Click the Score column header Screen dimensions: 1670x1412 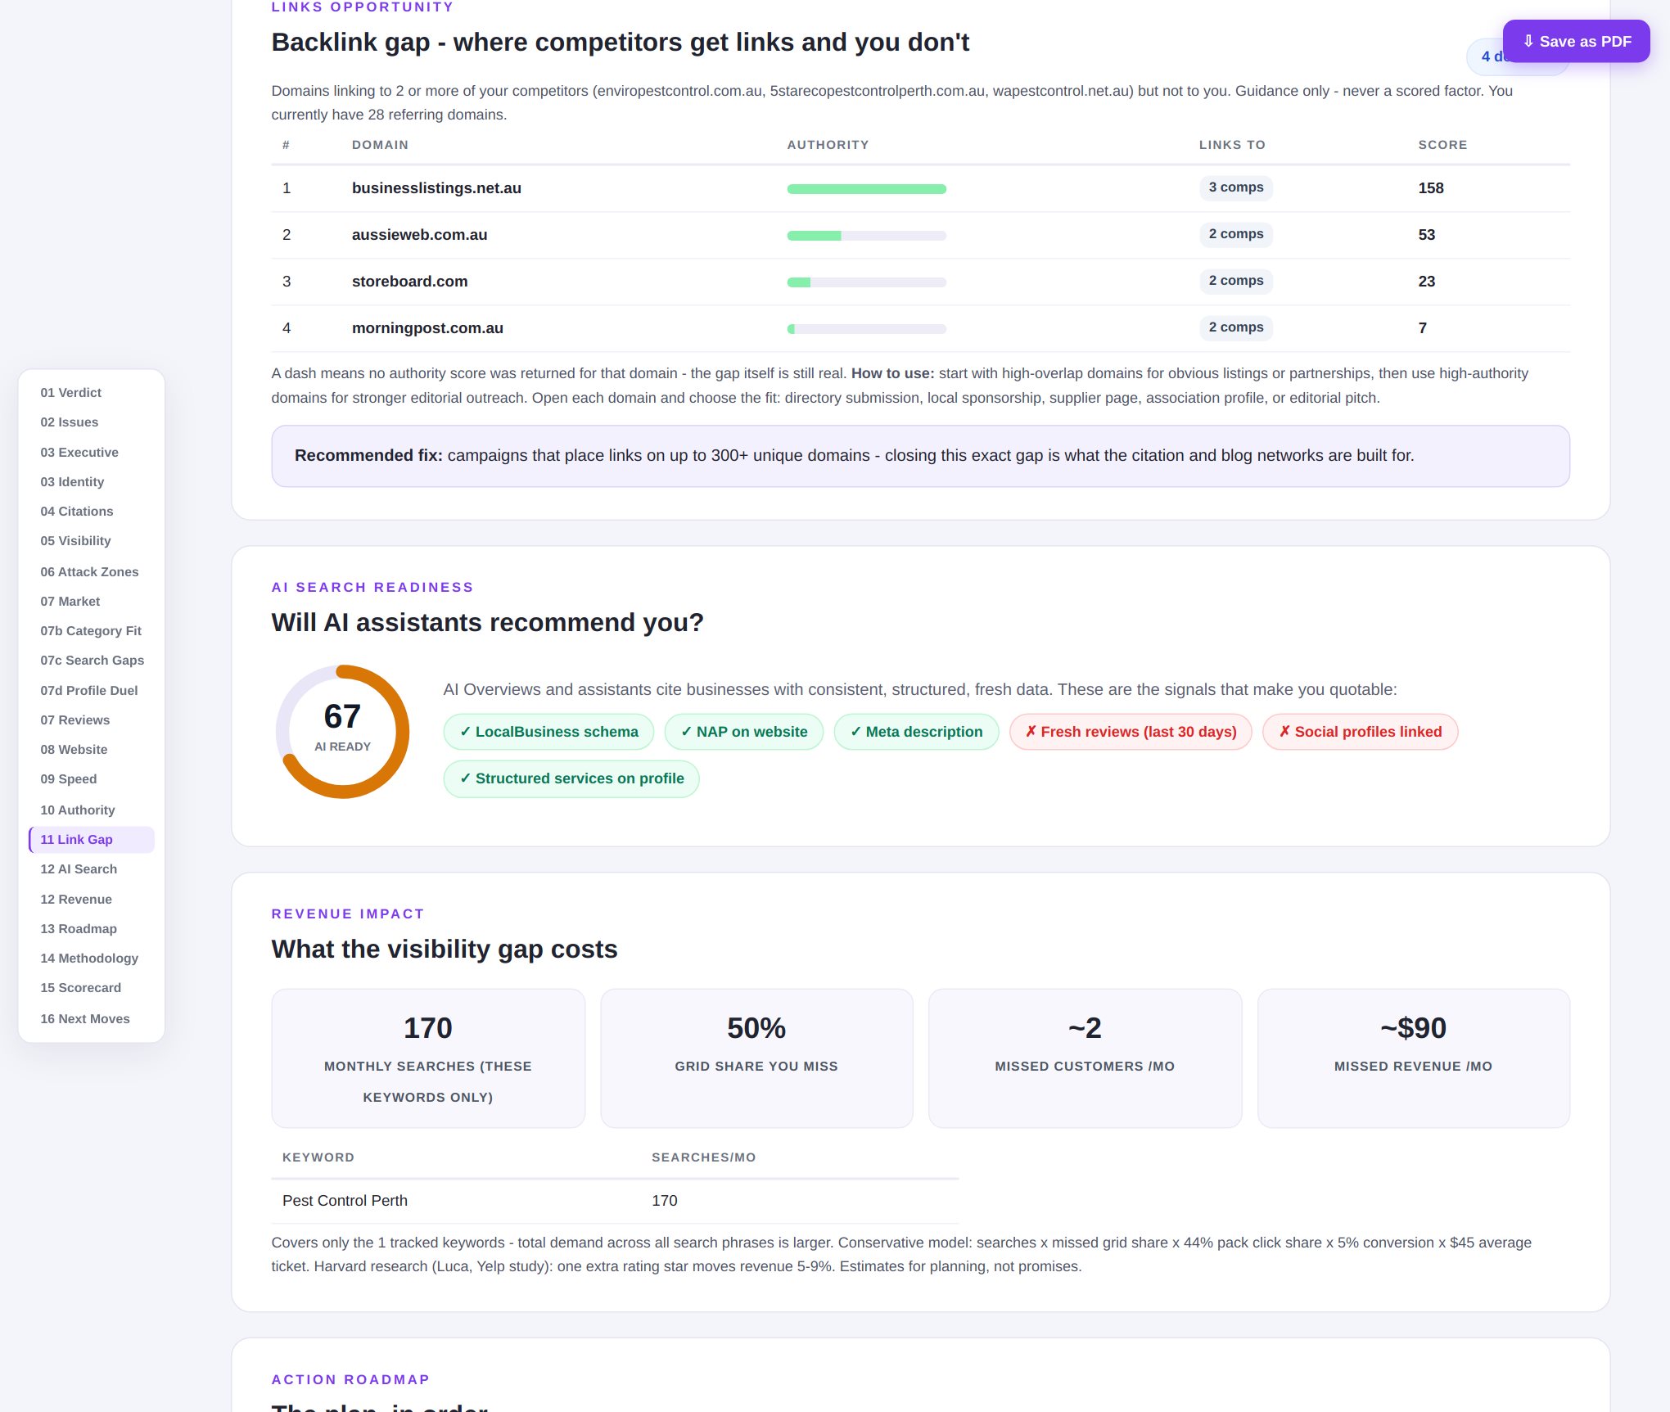1442,145
